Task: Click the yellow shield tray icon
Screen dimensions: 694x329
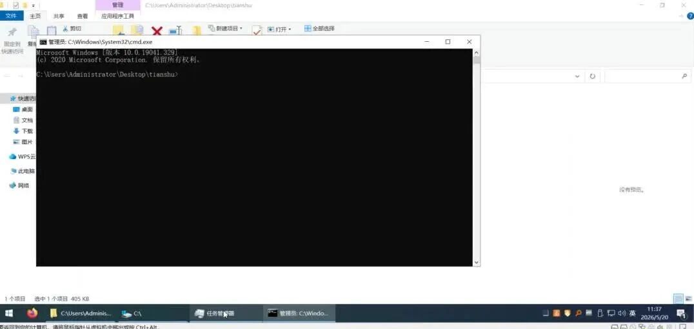Action: point(567,314)
